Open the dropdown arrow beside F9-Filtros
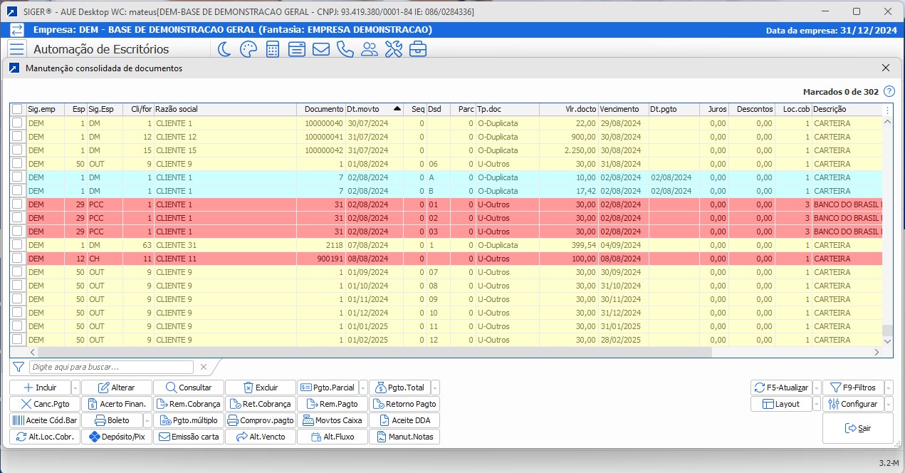 pyautogui.click(x=889, y=388)
